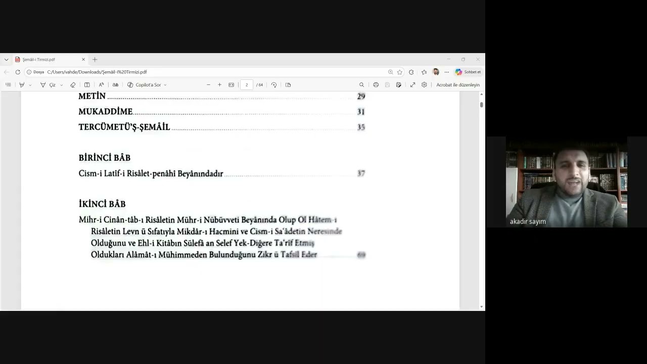Zoom in with the plus icon
Screen dimensions: 647x364
(219, 85)
